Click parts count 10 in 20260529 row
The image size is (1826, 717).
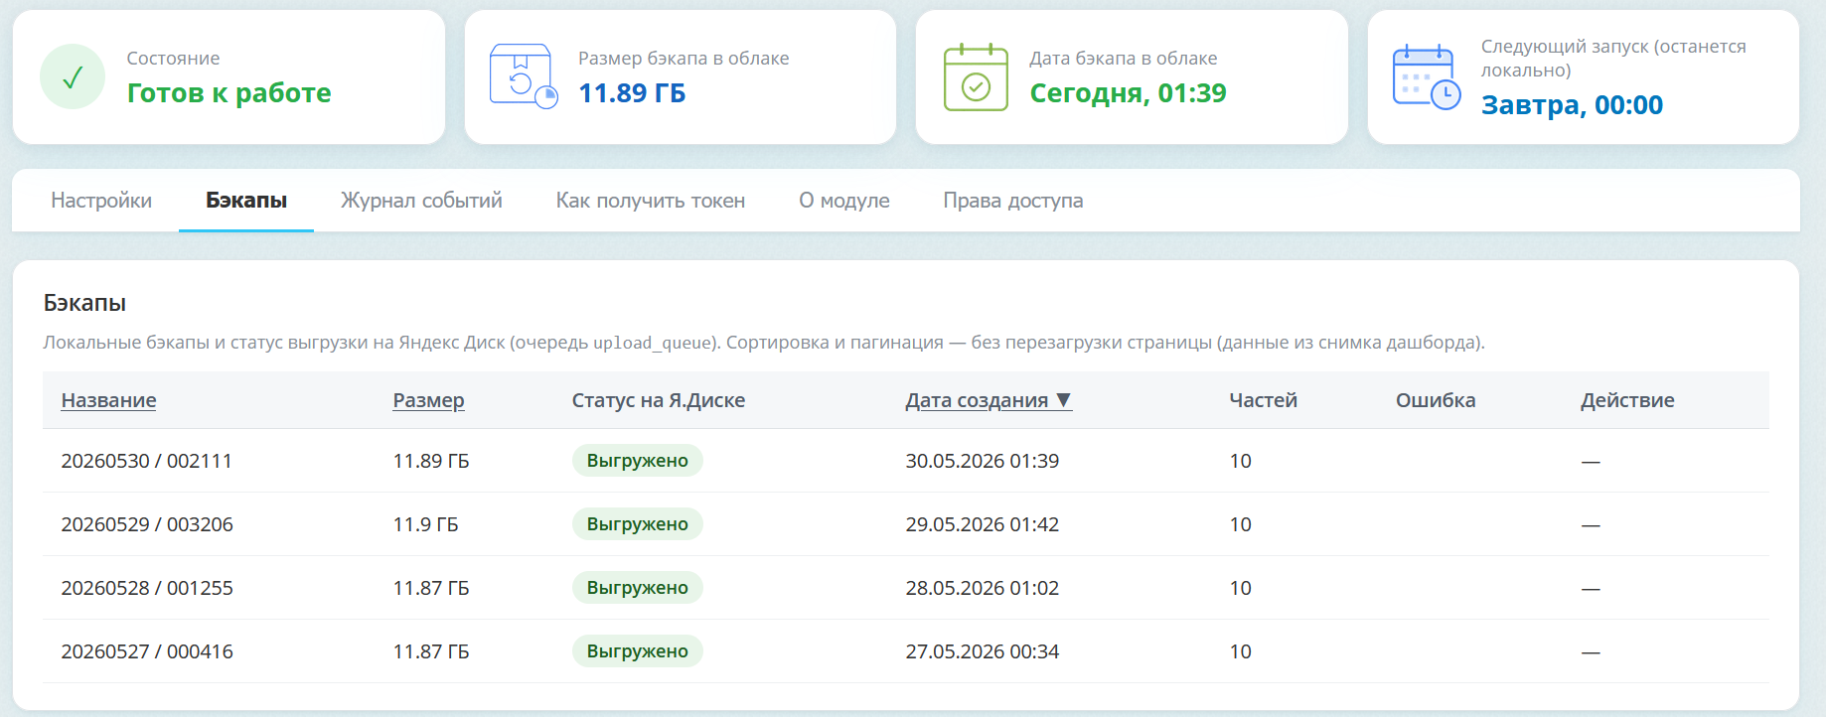(x=1241, y=524)
